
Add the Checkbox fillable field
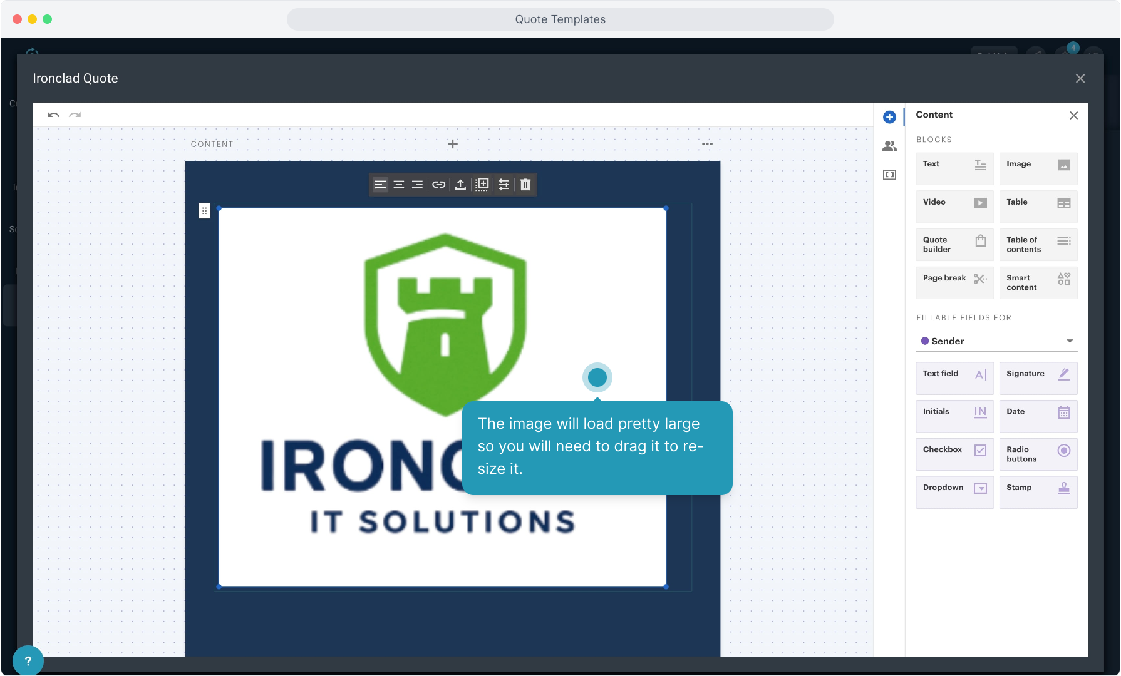tap(954, 454)
